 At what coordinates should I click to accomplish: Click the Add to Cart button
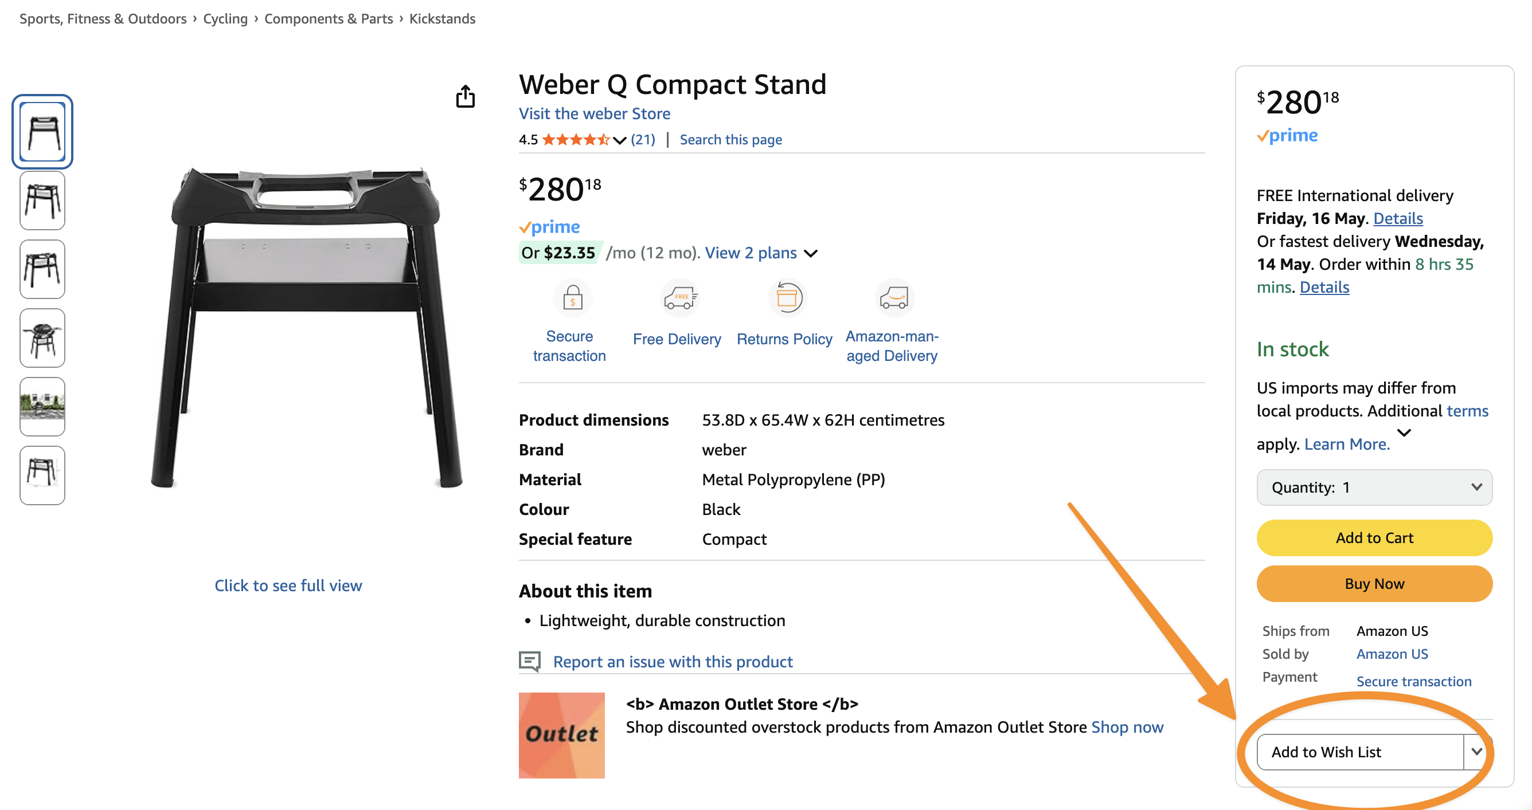click(x=1374, y=537)
